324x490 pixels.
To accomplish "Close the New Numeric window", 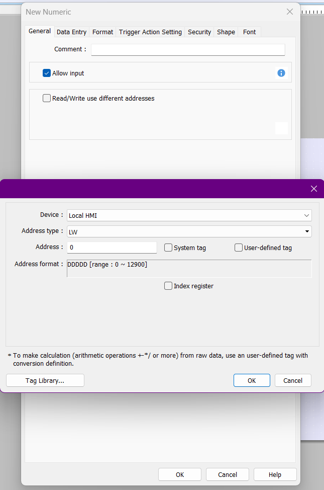I will click(x=290, y=12).
